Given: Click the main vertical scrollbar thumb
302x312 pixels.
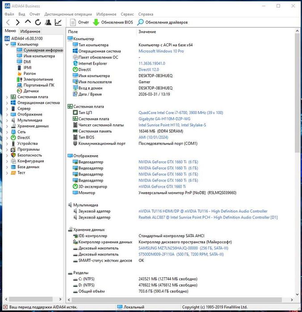Looking at the screenshot, I should 297,93.
